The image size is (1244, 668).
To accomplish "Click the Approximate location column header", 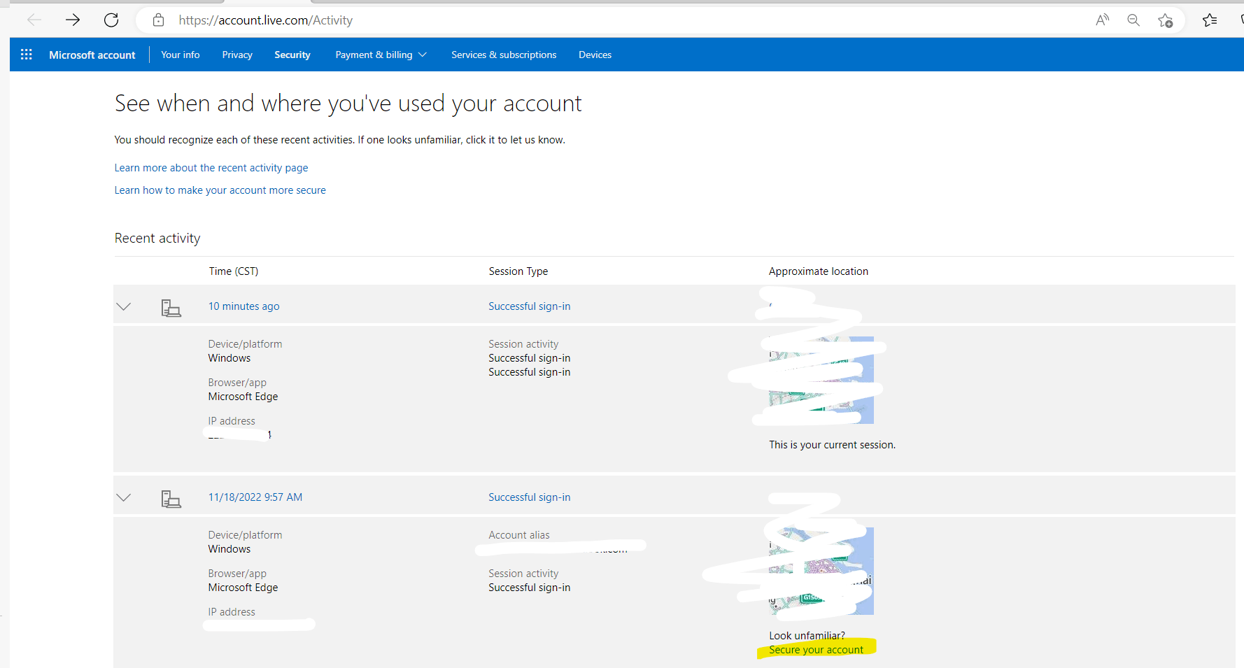I will click(x=819, y=271).
